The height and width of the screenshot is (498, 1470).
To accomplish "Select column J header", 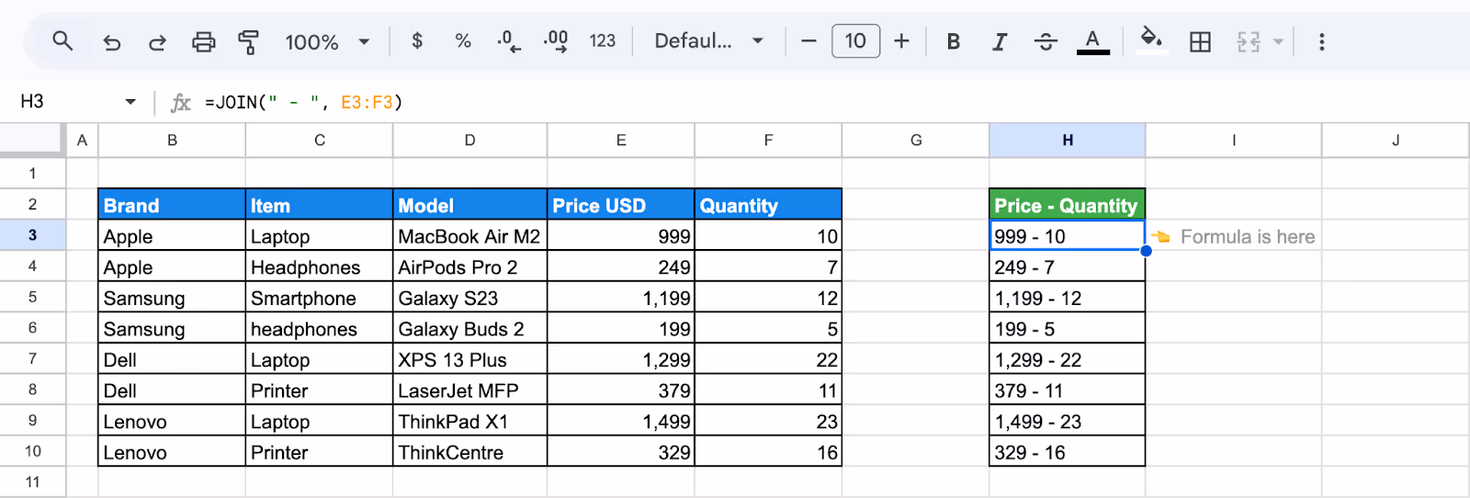I will click(1396, 141).
